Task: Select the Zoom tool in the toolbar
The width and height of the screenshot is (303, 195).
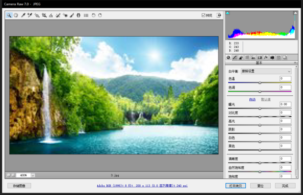Action: pos(9,15)
